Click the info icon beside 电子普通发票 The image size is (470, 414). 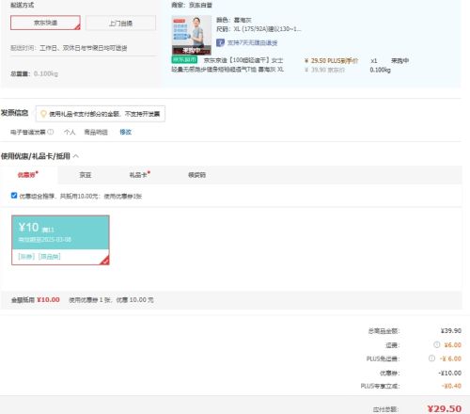coord(51,132)
